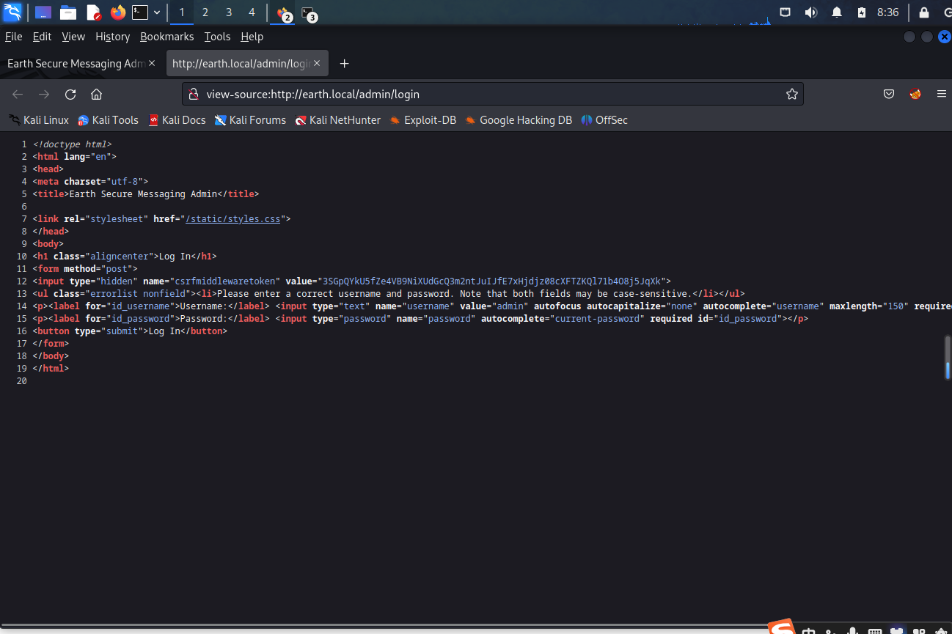Image resolution: width=952 pixels, height=634 pixels.
Task: Click the Sogou input method S icon
Action: [782, 627]
